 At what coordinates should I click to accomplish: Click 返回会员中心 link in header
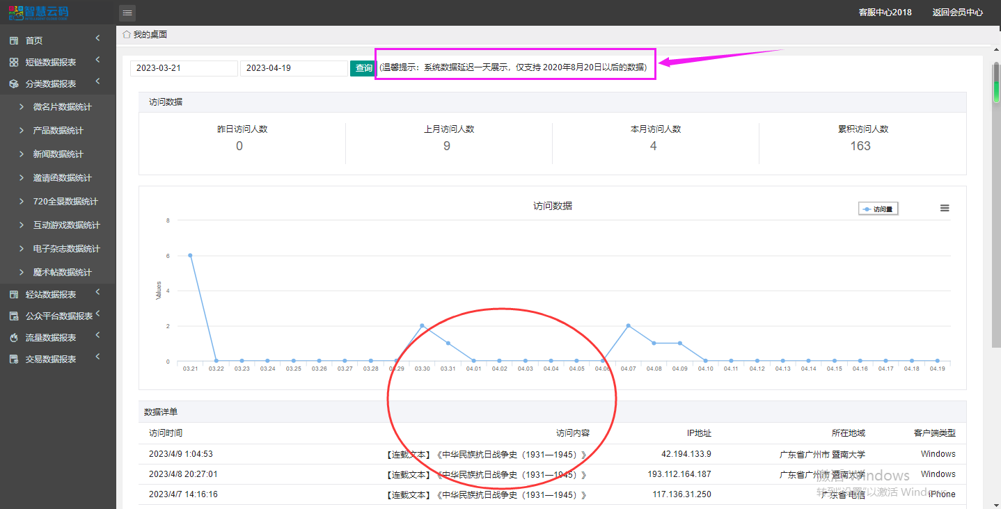[x=957, y=13]
